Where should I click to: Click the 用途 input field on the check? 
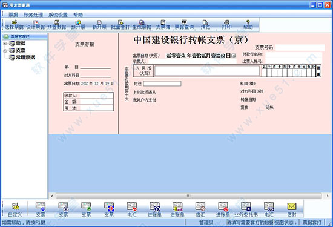coord(162,84)
